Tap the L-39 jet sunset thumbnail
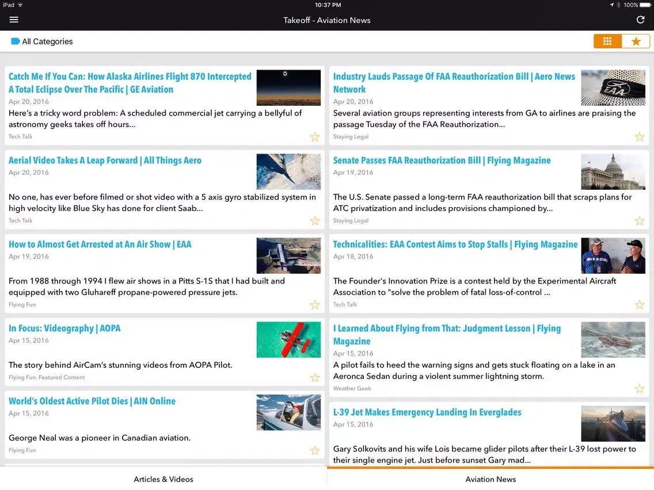The width and height of the screenshot is (654, 490). [613, 423]
